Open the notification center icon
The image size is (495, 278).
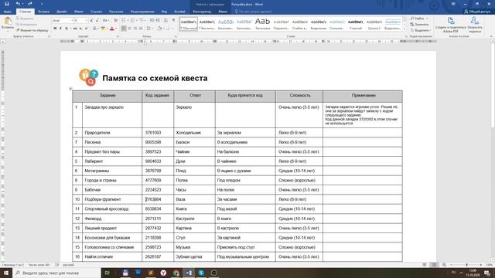[487, 273]
